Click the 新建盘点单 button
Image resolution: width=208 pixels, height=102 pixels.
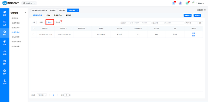point(187,15)
